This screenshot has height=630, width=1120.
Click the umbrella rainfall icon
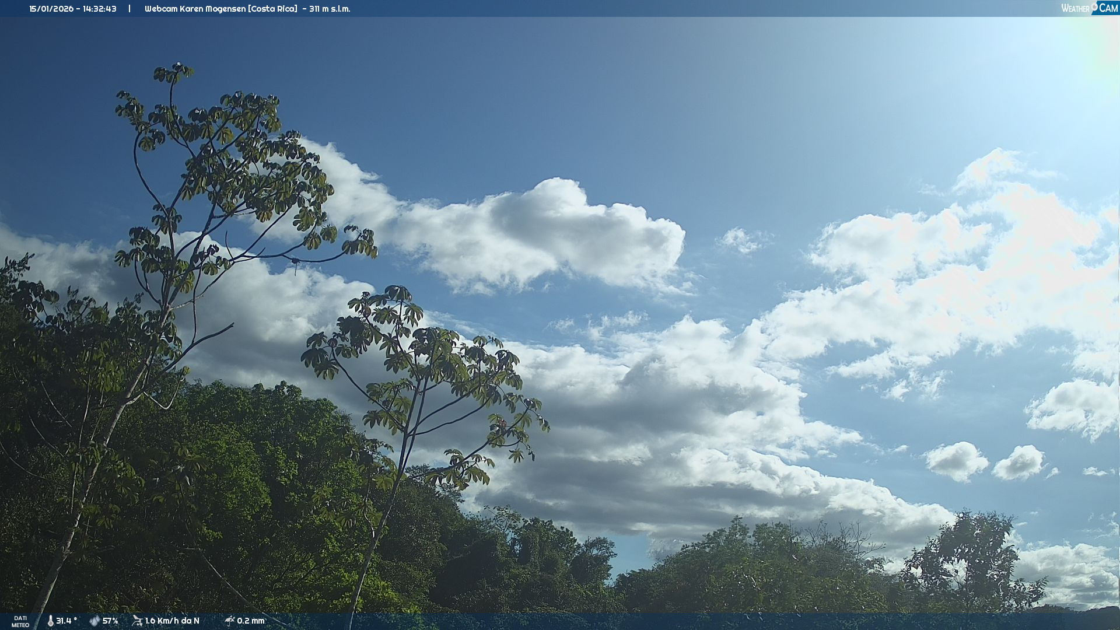[x=229, y=621]
